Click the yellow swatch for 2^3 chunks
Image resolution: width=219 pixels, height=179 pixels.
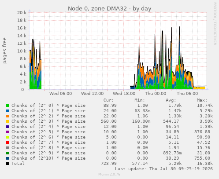tap(7, 121)
